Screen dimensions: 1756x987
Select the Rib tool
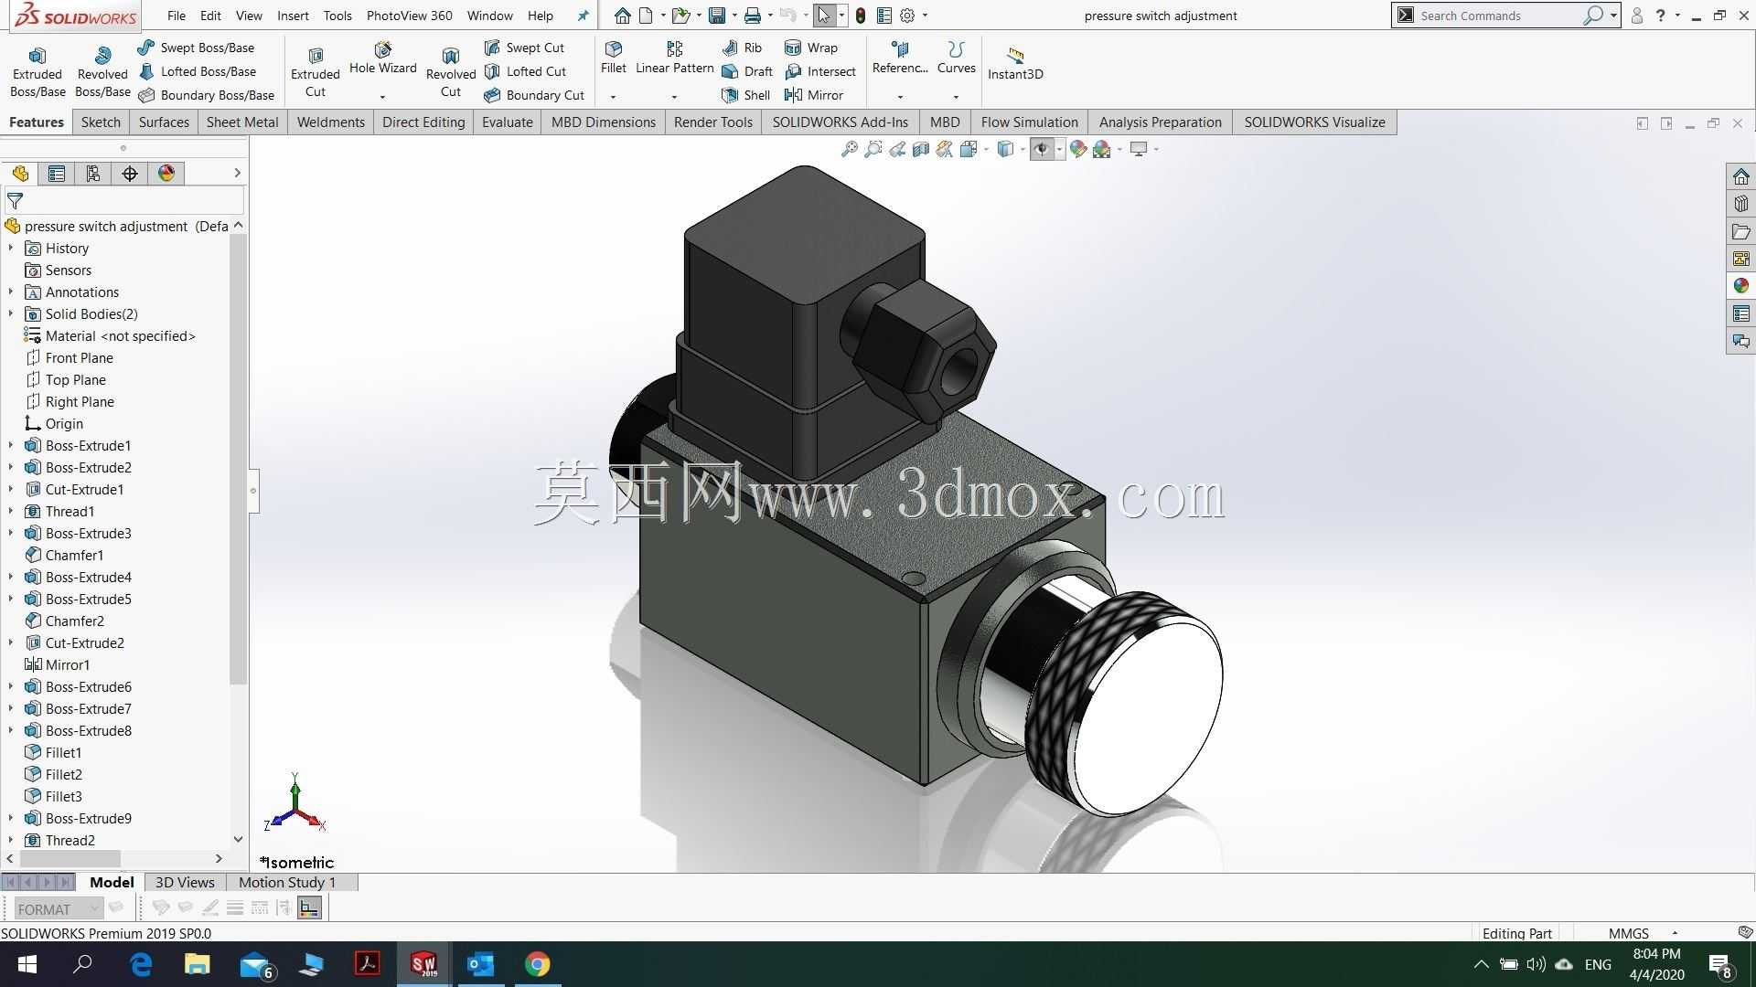point(742,48)
